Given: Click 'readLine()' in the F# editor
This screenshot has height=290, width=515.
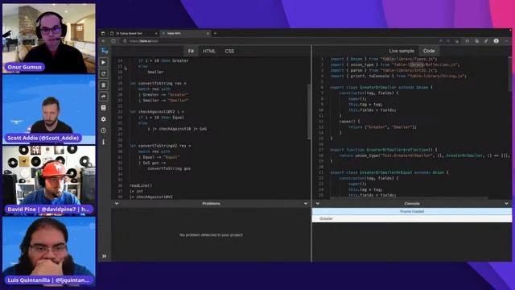Looking at the screenshot, I should point(141,185).
